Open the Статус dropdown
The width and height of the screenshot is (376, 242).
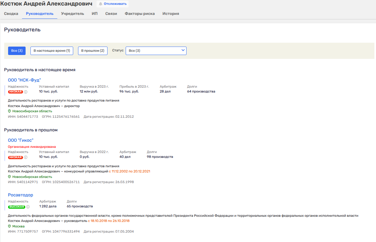pos(156,51)
